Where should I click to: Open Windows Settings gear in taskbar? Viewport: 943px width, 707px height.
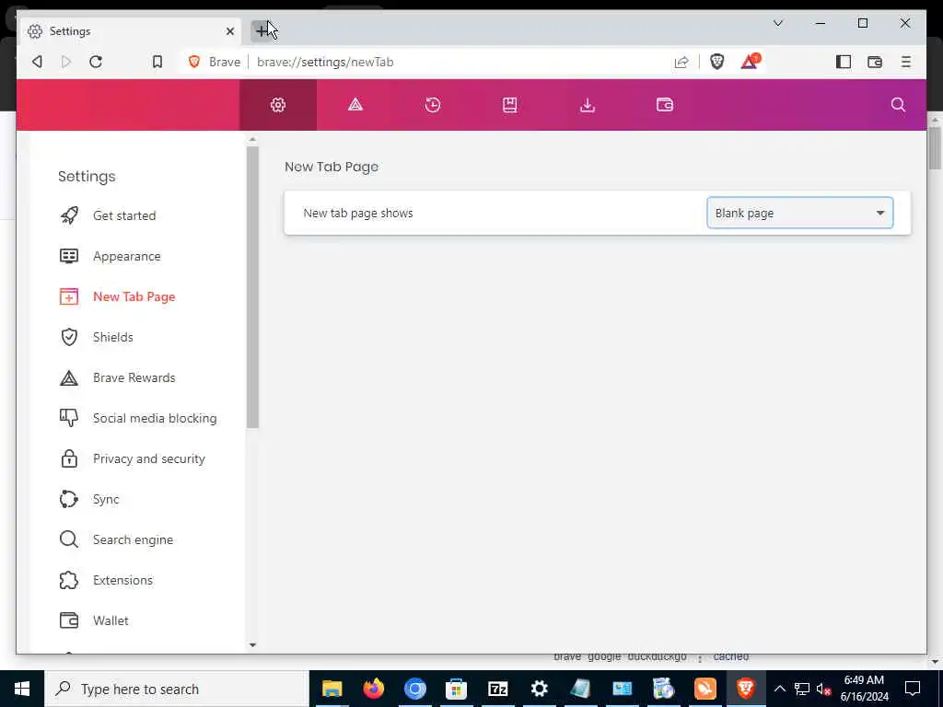[540, 689]
